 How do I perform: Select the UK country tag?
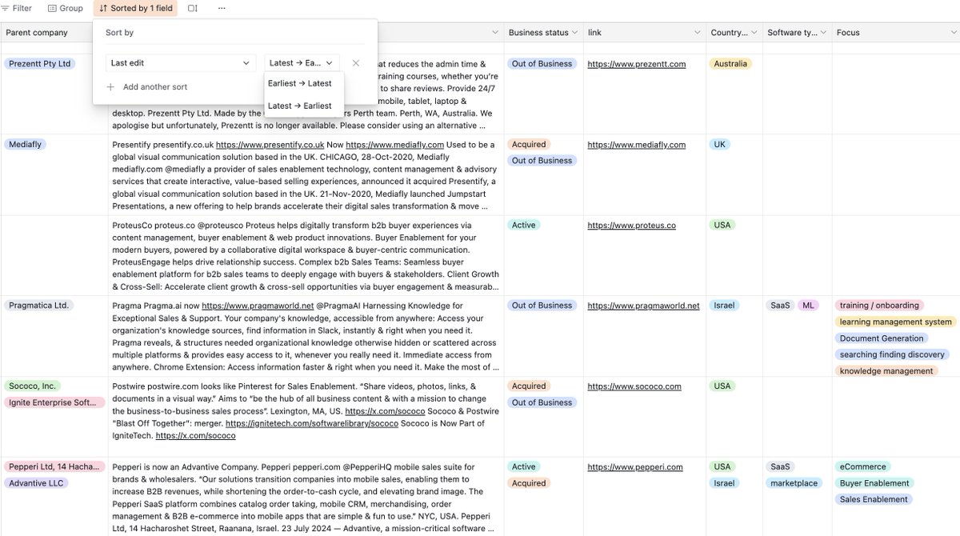(720, 145)
